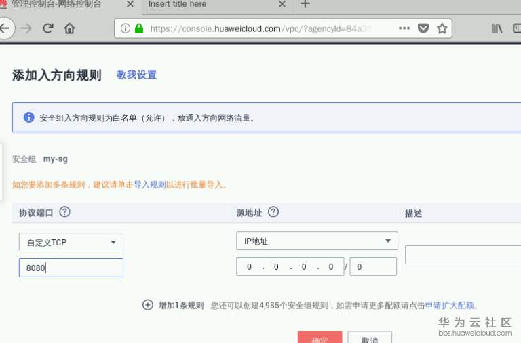Image resolution: width=521 pixels, height=343 pixels.
Task: Save page to Pocket icon
Action: coord(423,28)
